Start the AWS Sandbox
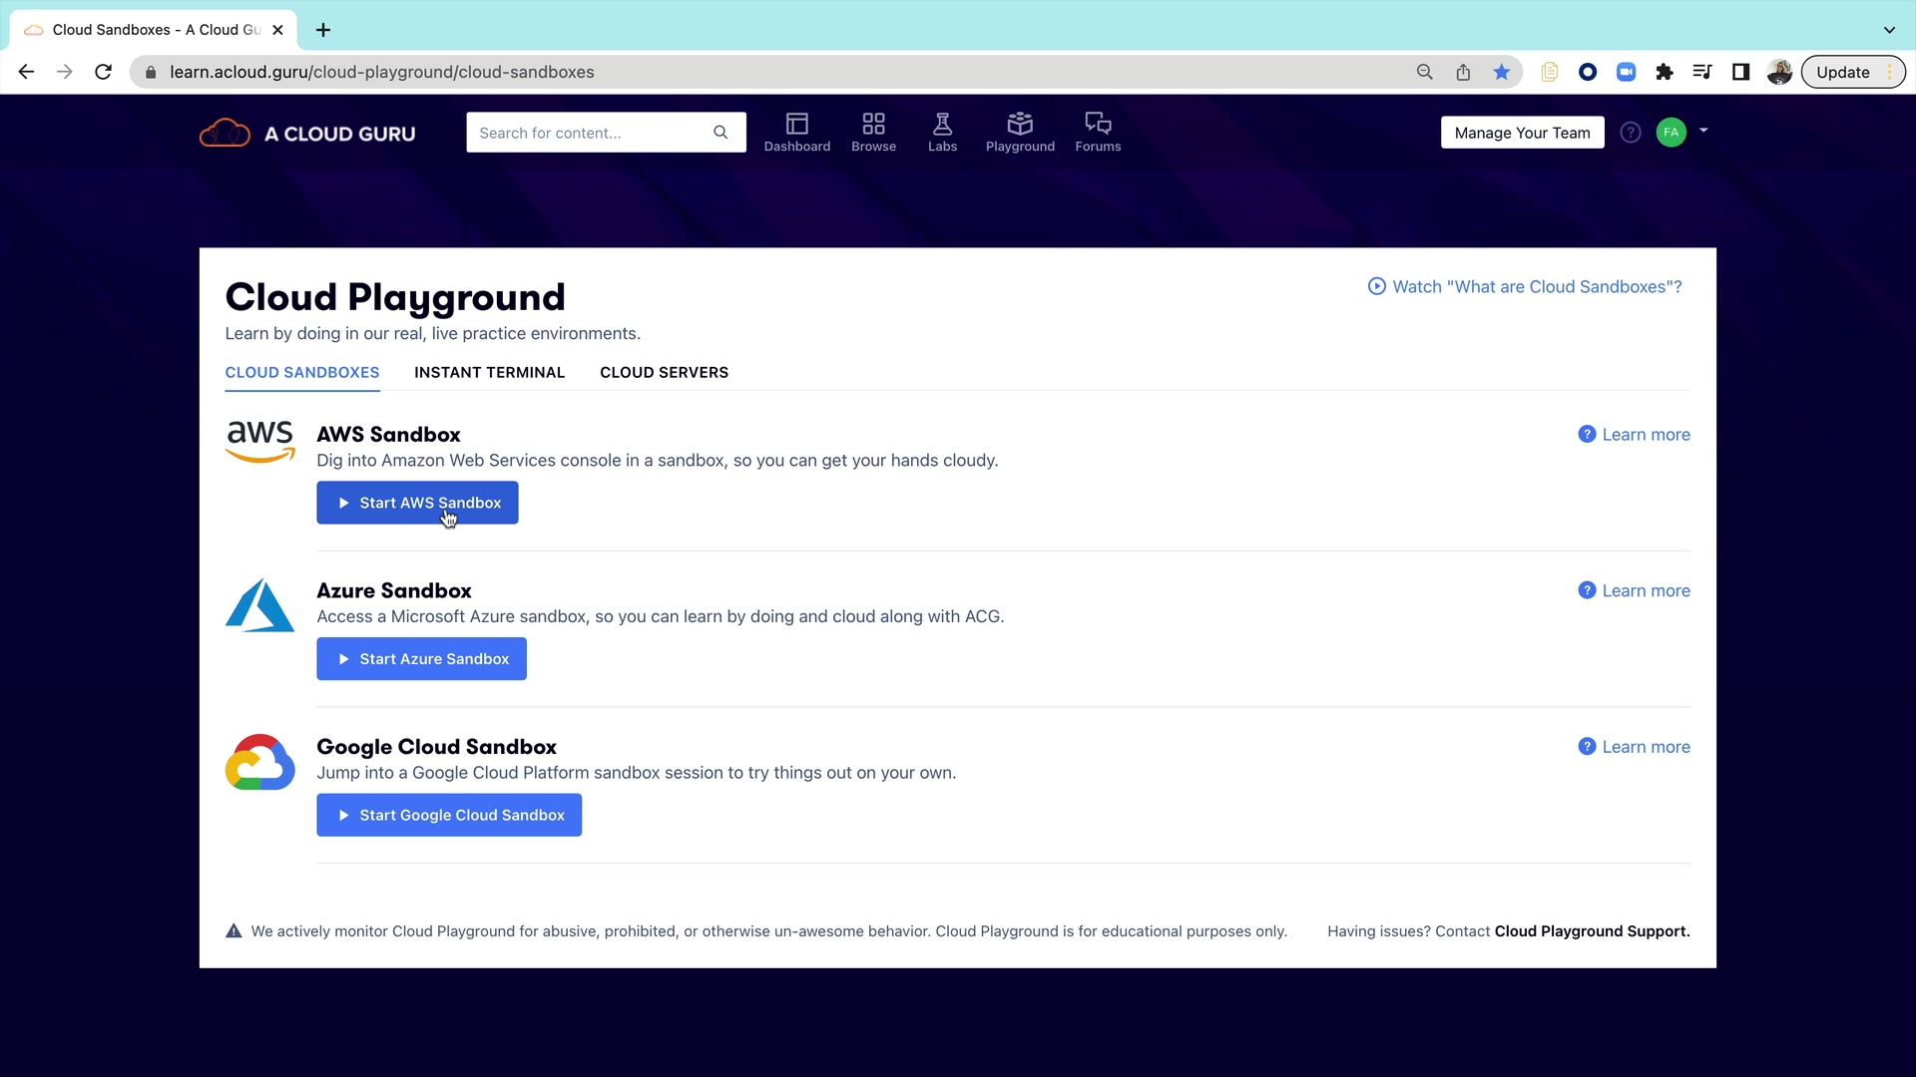Screen dimensions: 1916x1077 click(x=417, y=503)
